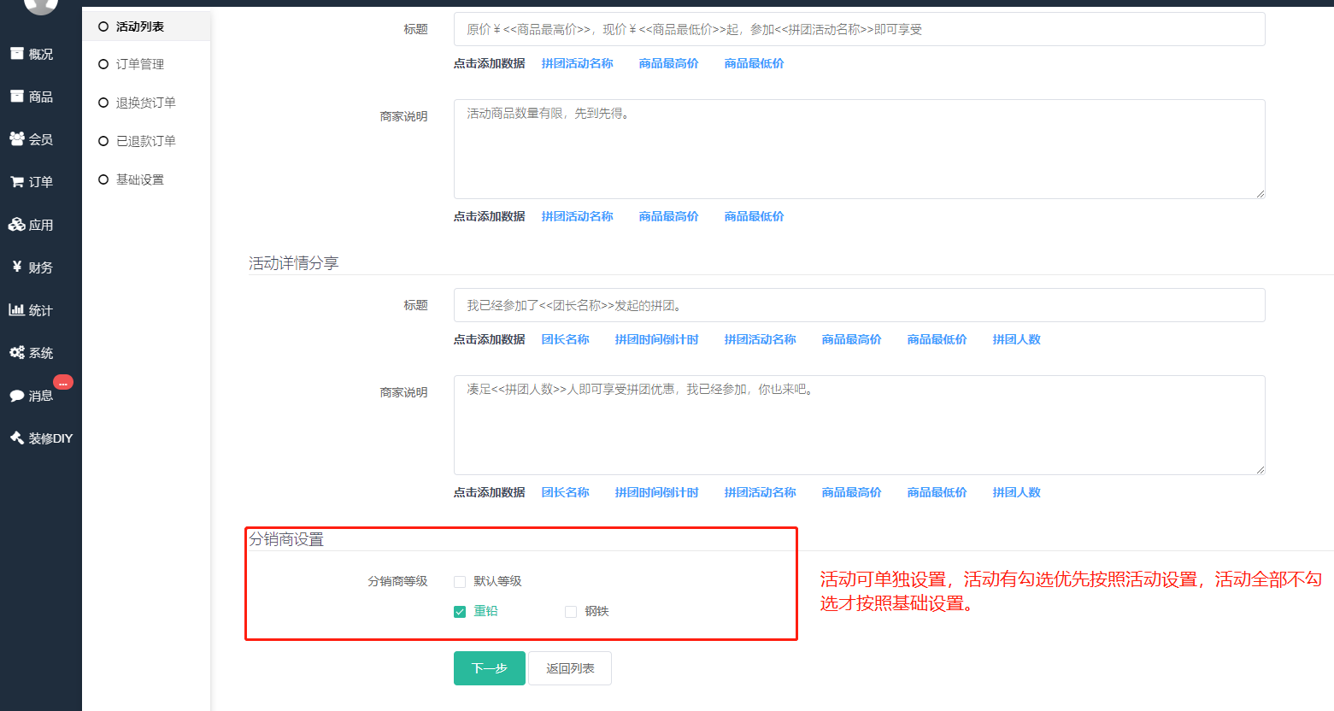1334x711 pixels.
Task: Click the 财务 yen finance icon
Action: [17, 267]
